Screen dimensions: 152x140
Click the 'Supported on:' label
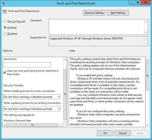coord(38,38)
